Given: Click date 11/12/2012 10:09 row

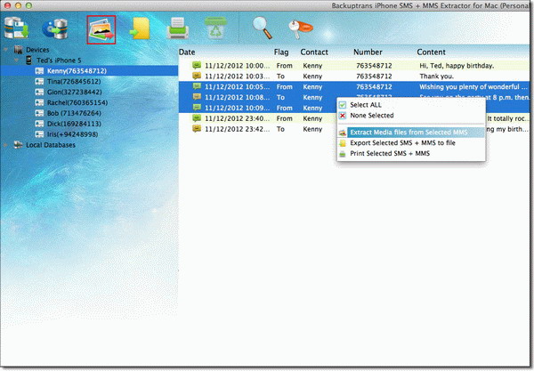Looking at the screenshot, I should 237,108.
